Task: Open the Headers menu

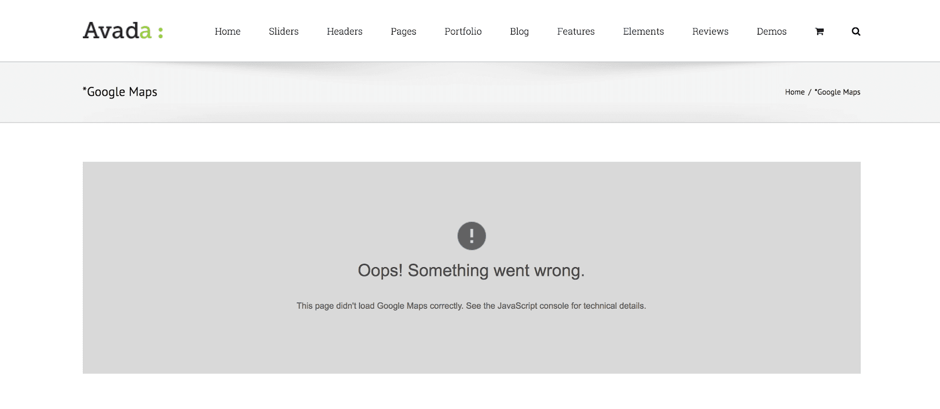Action: coord(345,32)
